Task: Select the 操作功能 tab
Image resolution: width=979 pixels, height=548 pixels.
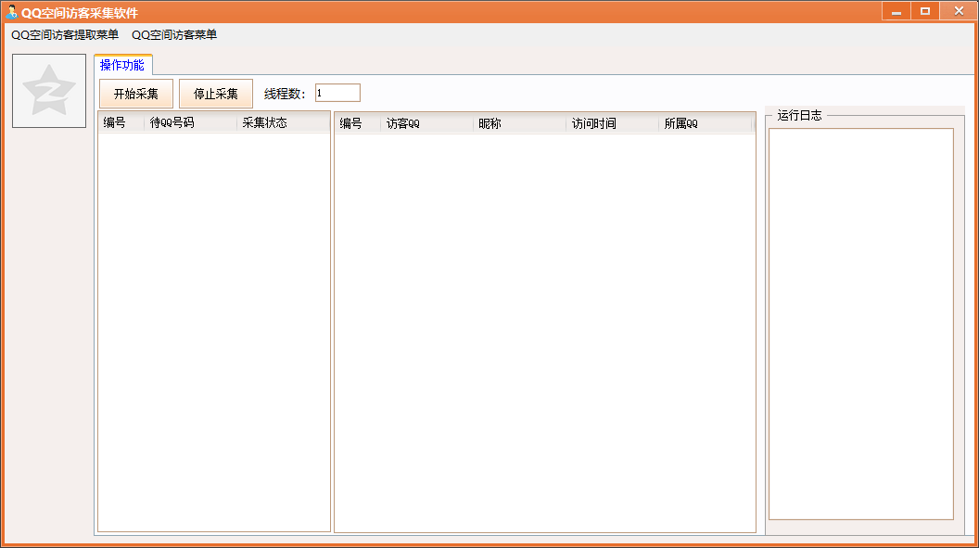Action: [122, 65]
